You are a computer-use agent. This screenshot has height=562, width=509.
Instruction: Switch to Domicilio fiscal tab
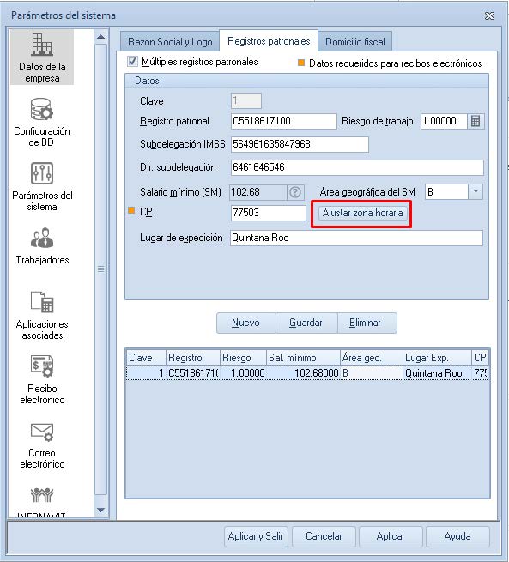click(355, 42)
